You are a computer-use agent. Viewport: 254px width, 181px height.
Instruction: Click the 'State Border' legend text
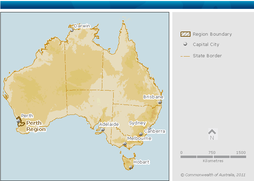tap(207, 56)
